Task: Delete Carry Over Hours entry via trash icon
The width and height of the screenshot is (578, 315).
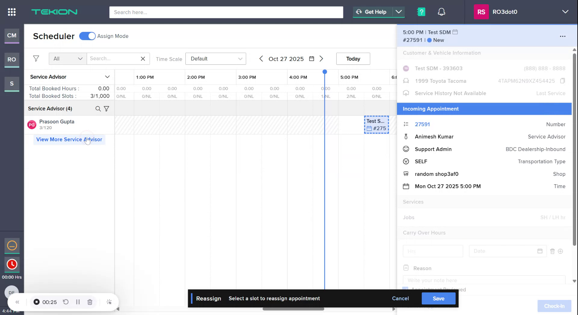Action: coord(552,251)
